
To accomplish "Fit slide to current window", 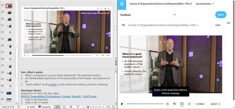I will 113,107.
